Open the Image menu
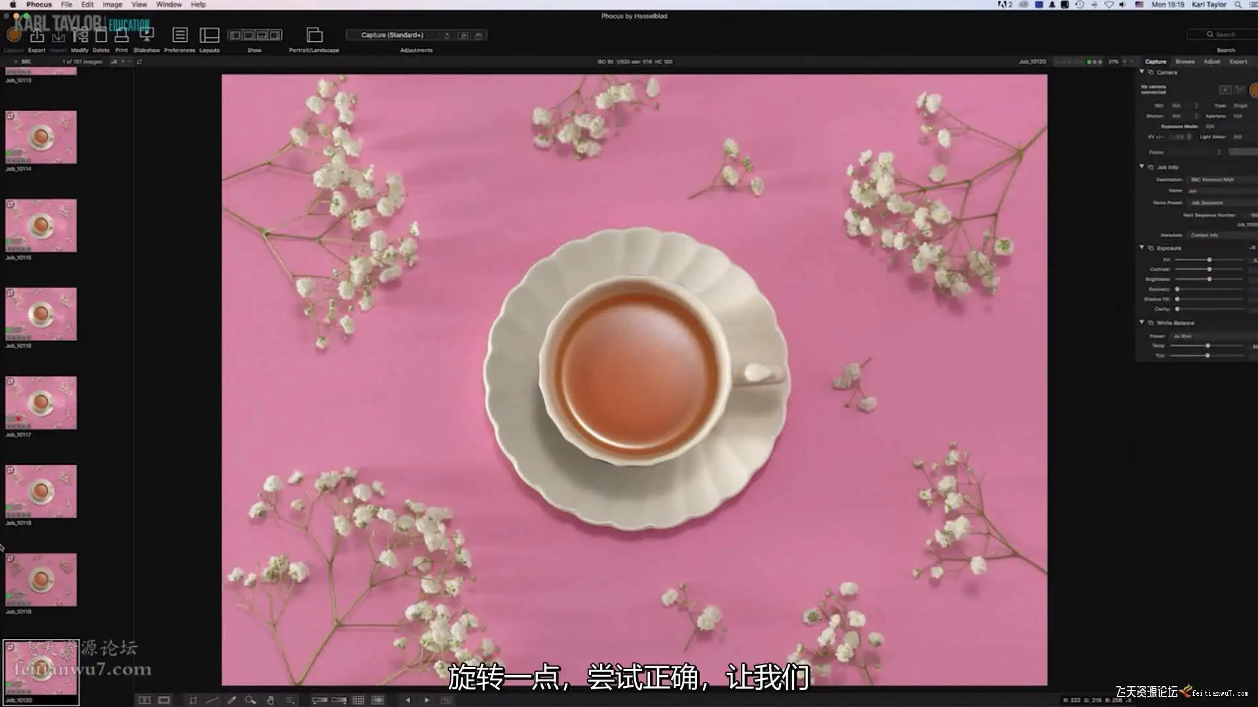The width and height of the screenshot is (1258, 707). tap(112, 5)
